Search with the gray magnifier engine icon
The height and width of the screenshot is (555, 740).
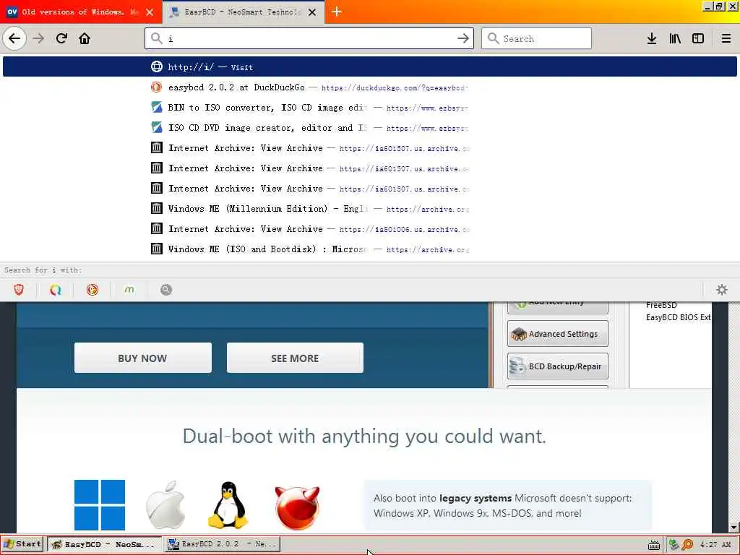click(165, 290)
